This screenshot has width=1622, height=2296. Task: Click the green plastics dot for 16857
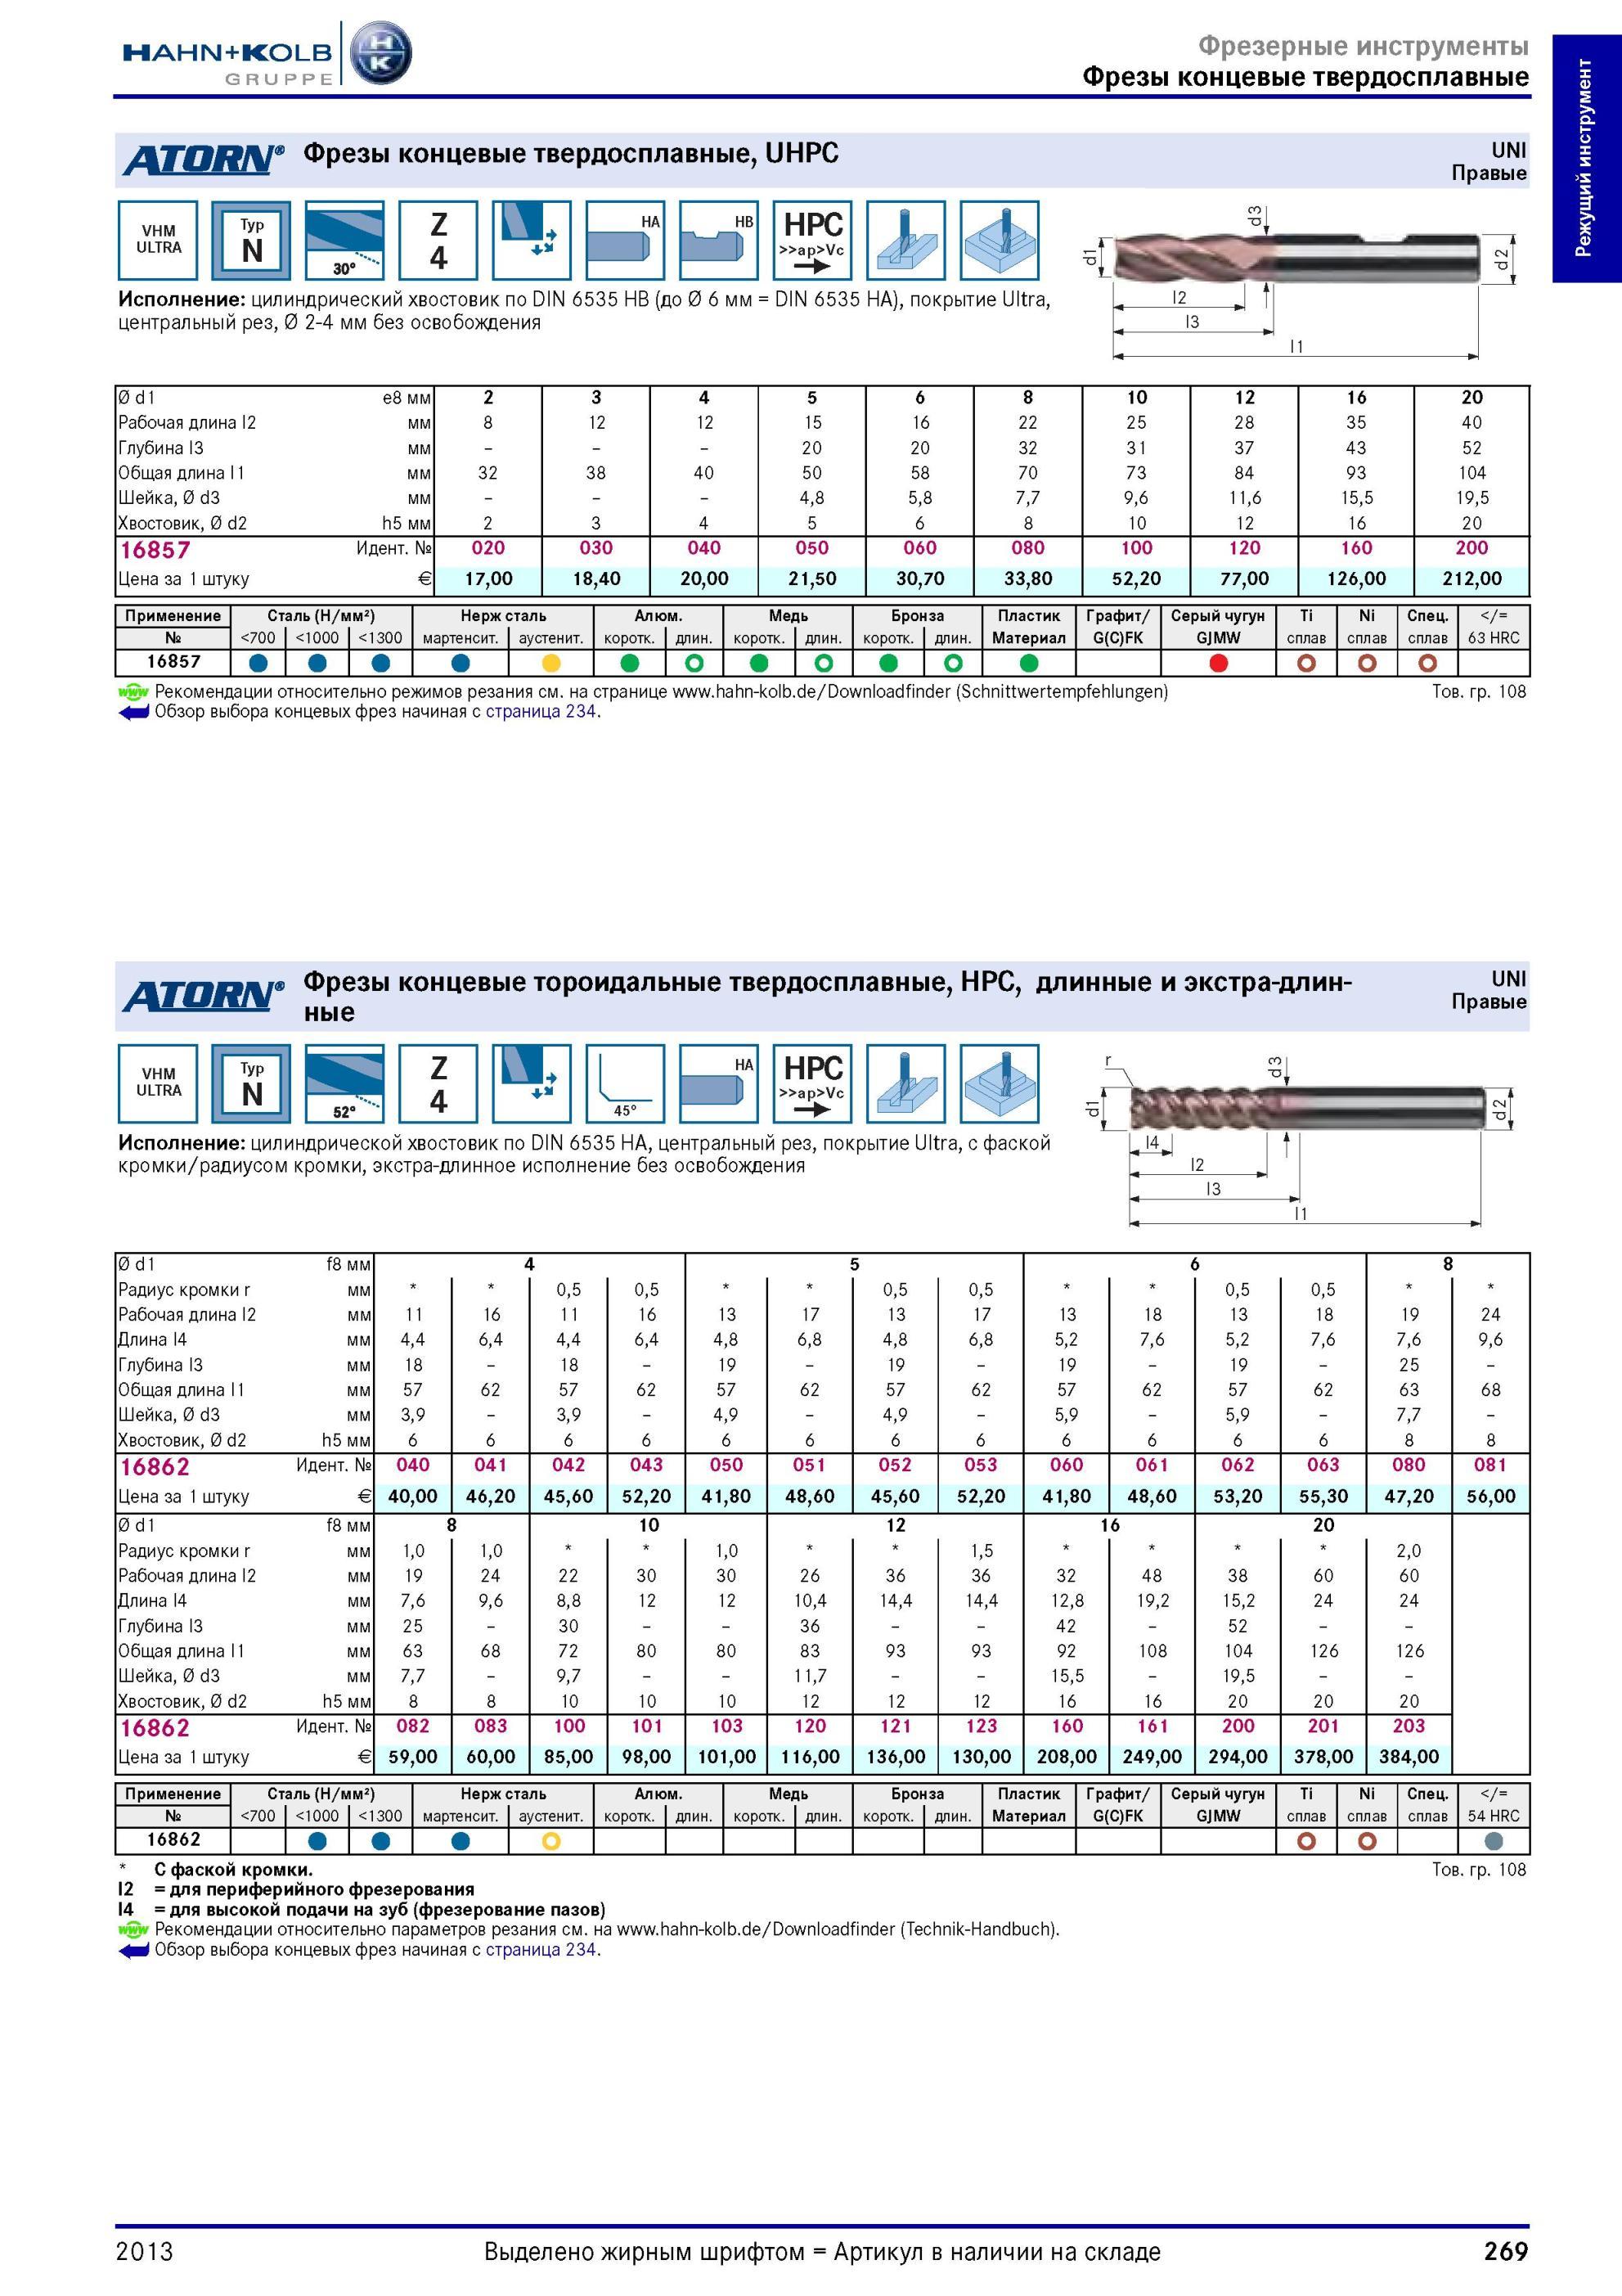[x=1028, y=663]
